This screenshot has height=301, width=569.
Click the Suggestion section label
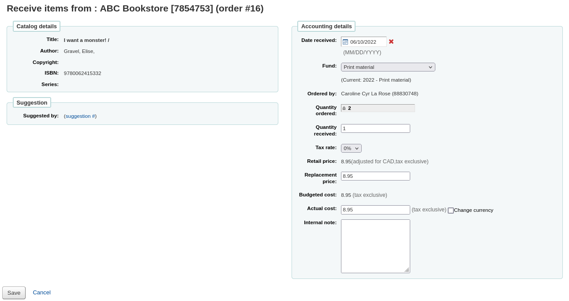[32, 102]
